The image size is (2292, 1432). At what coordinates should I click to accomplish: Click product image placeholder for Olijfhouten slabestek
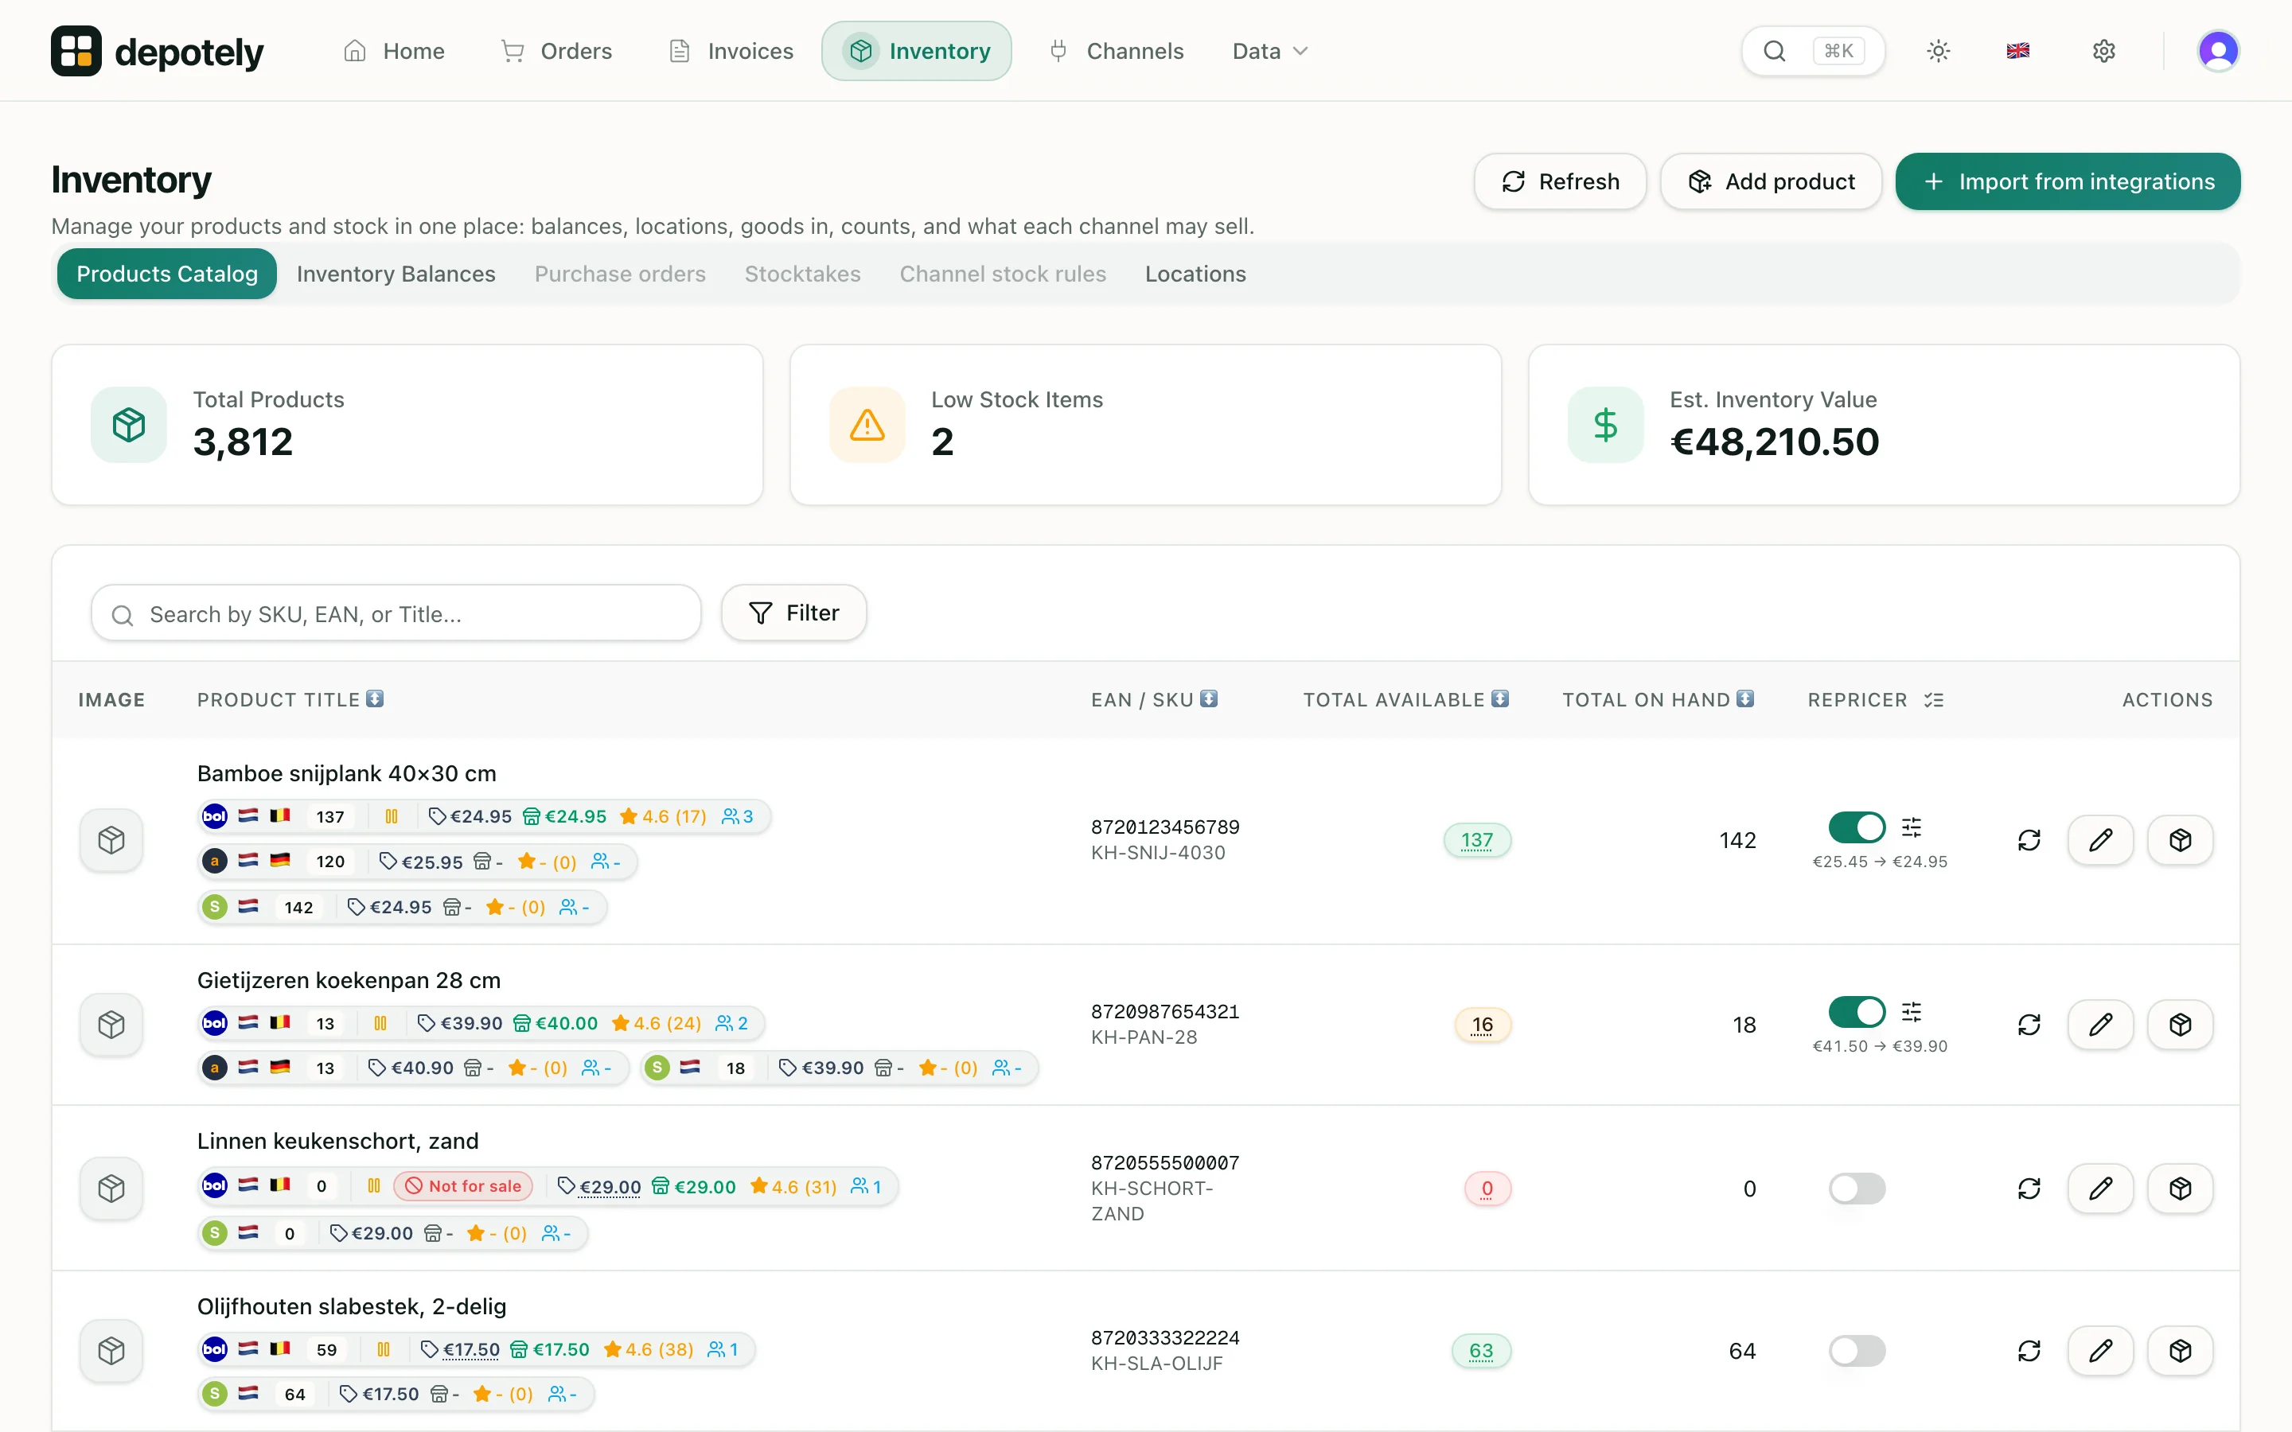(111, 1351)
